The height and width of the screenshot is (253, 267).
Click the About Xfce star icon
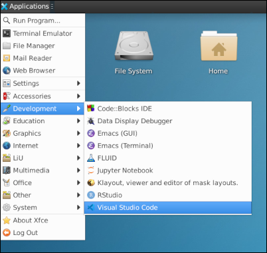(x=7, y=220)
